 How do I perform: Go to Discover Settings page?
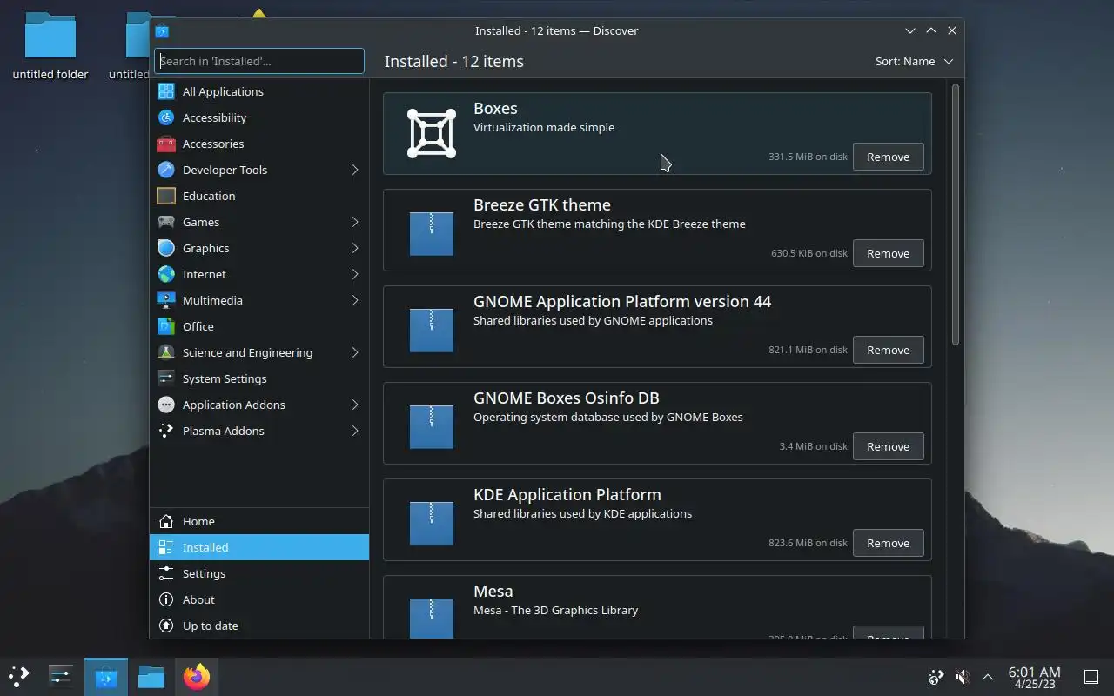click(259, 573)
